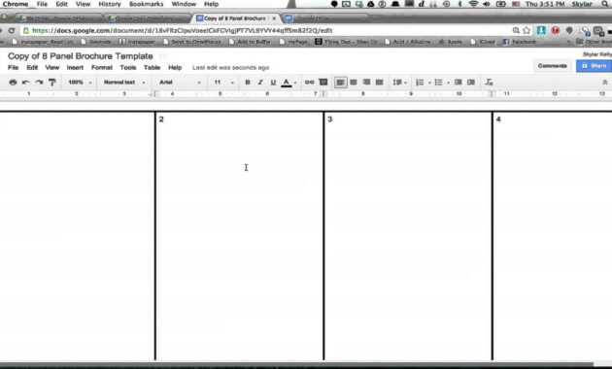Screen dimensions: 612x369
Task: Open the Comments button
Action: 552,66
